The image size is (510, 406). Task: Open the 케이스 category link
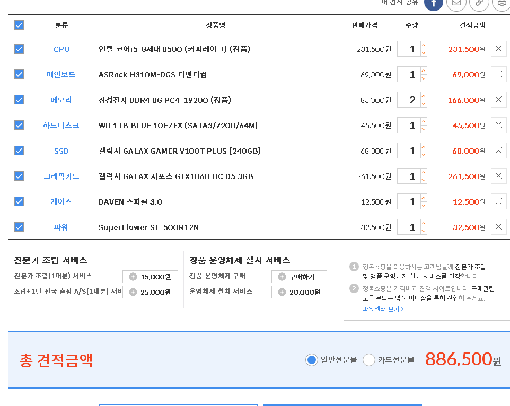[x=61, y=201]
